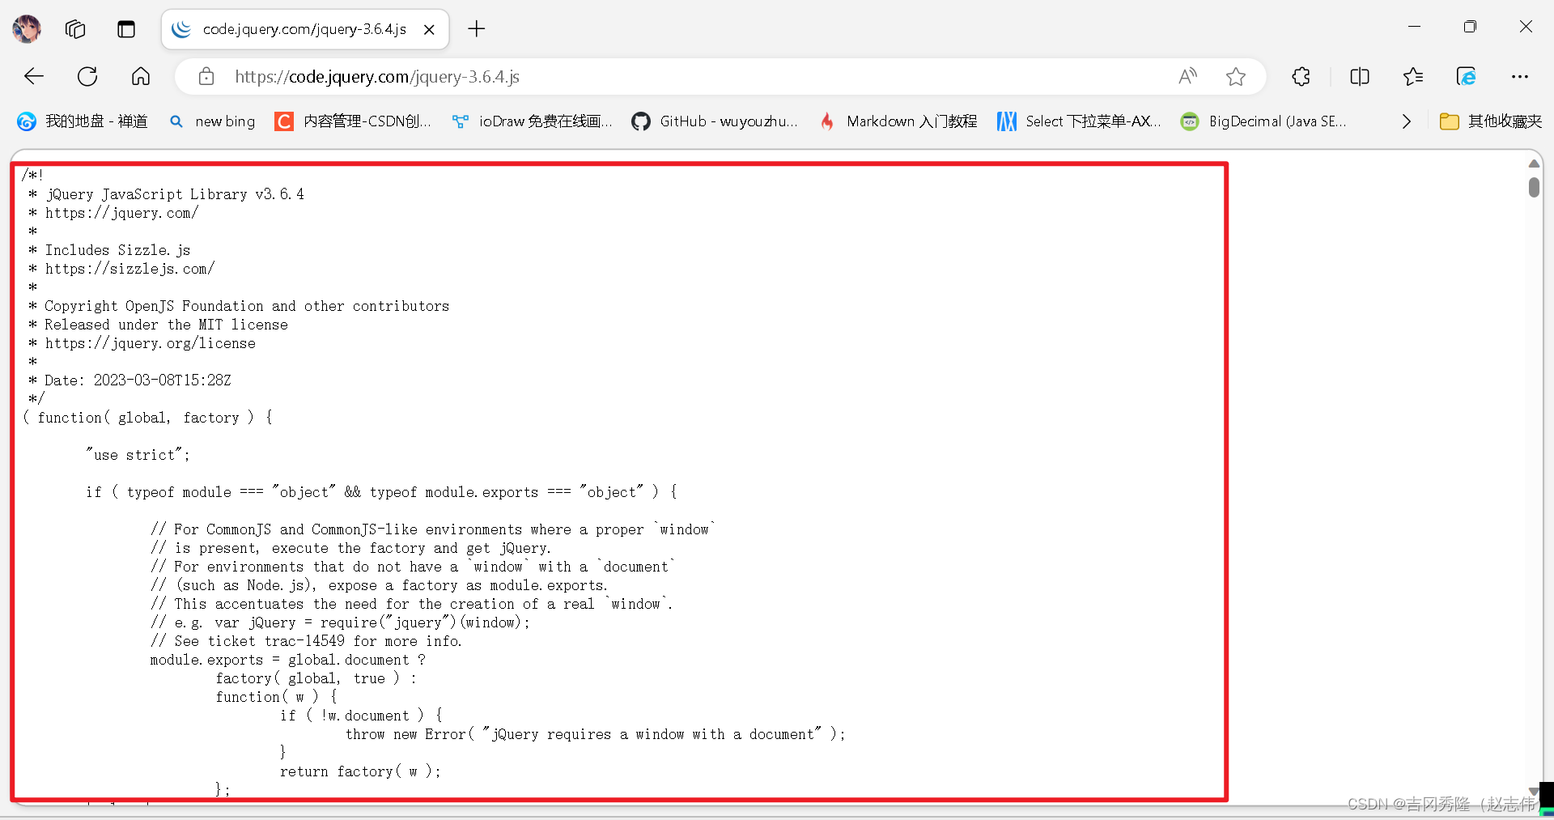1554x820 pixels.
Task: Open the new bing bookmark
Action: [x=212, y=121]
